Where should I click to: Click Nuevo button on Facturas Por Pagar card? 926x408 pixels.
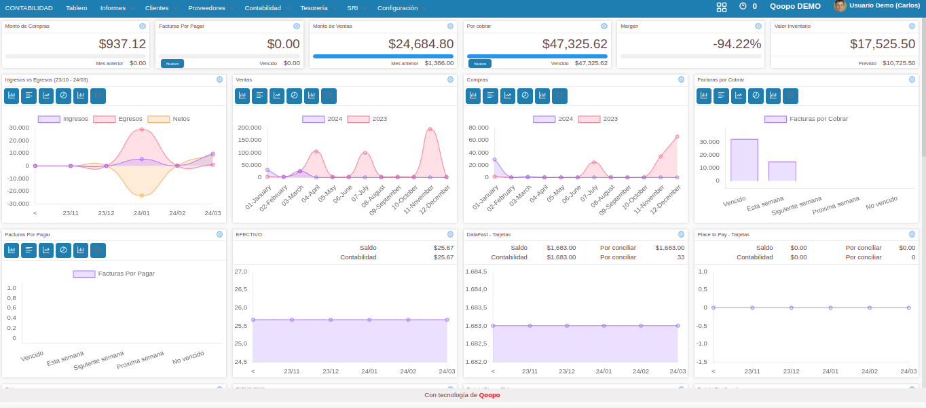coord(172,63)
